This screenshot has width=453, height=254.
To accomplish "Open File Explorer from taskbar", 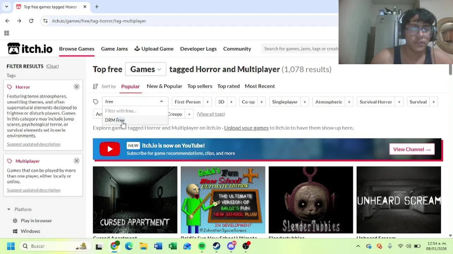I will click(143, 246).
